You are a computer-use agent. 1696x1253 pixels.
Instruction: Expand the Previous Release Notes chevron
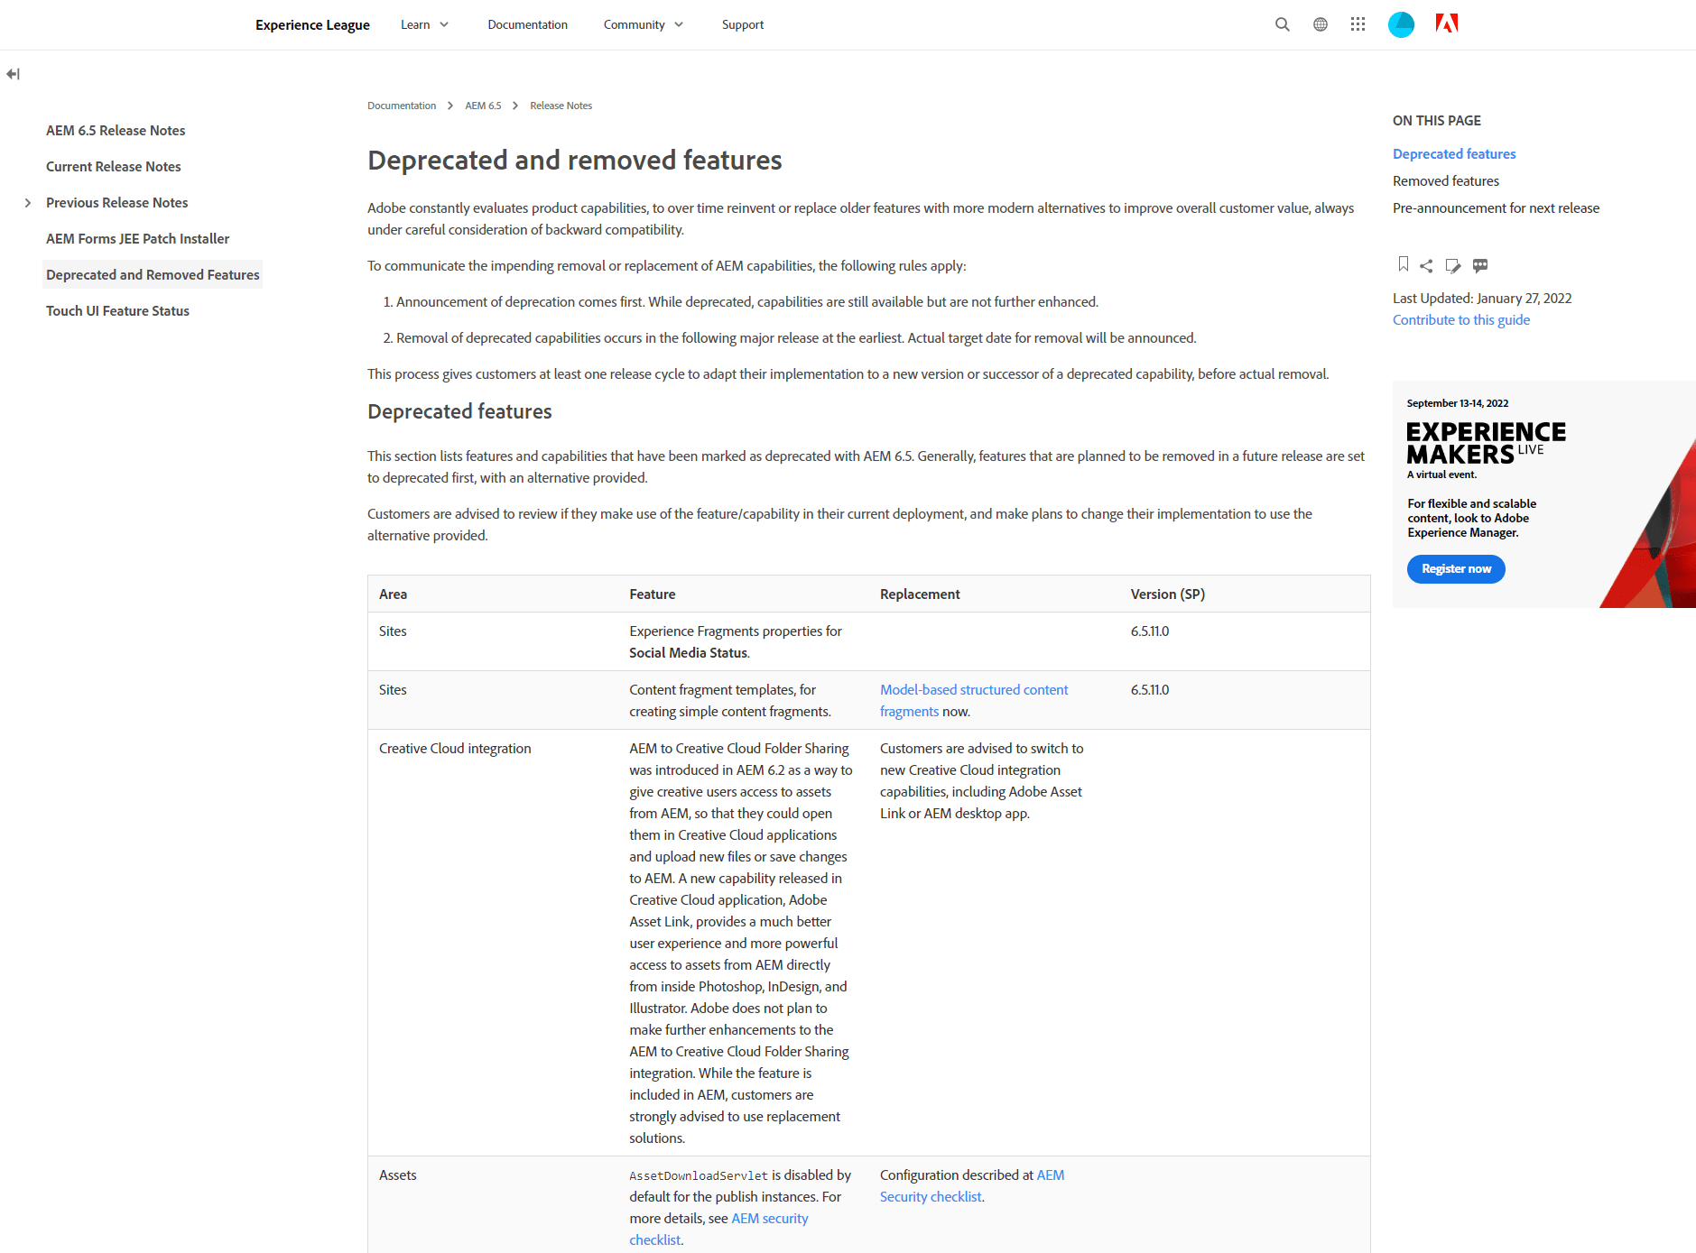tap(28, 203)
